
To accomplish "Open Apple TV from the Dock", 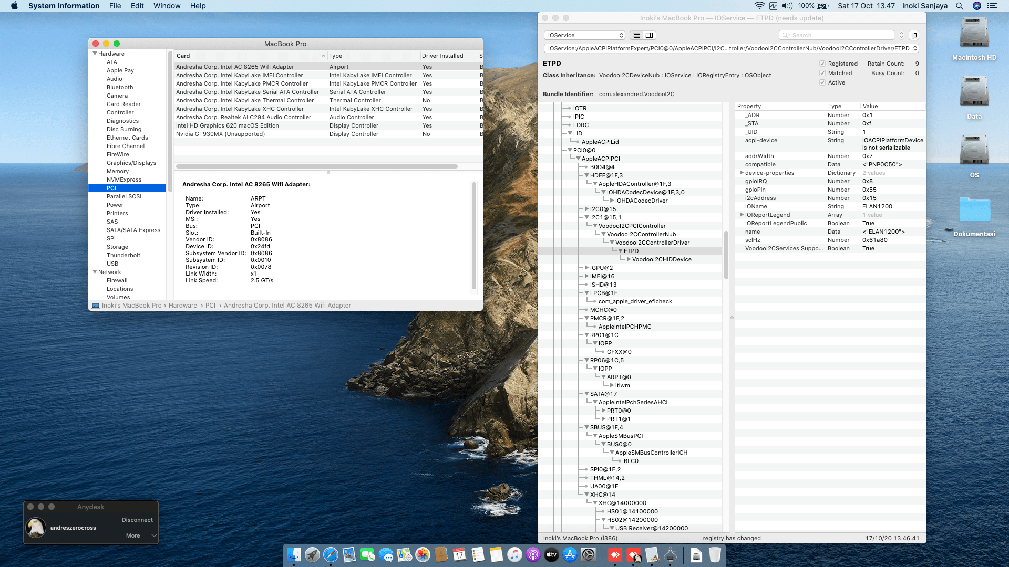I will click(551, 554).
